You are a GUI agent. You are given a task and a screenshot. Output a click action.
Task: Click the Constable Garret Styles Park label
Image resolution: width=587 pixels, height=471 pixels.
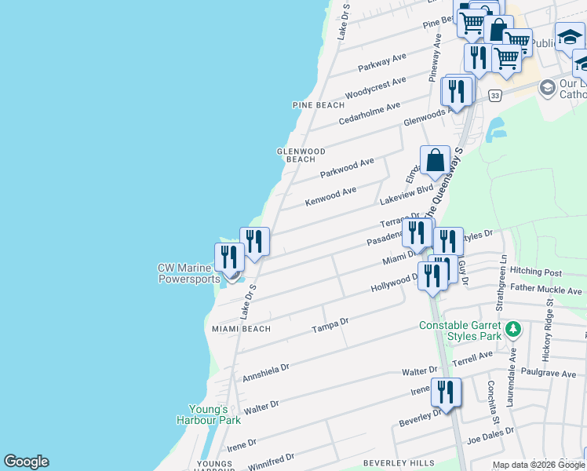click(x=460, y=330)
